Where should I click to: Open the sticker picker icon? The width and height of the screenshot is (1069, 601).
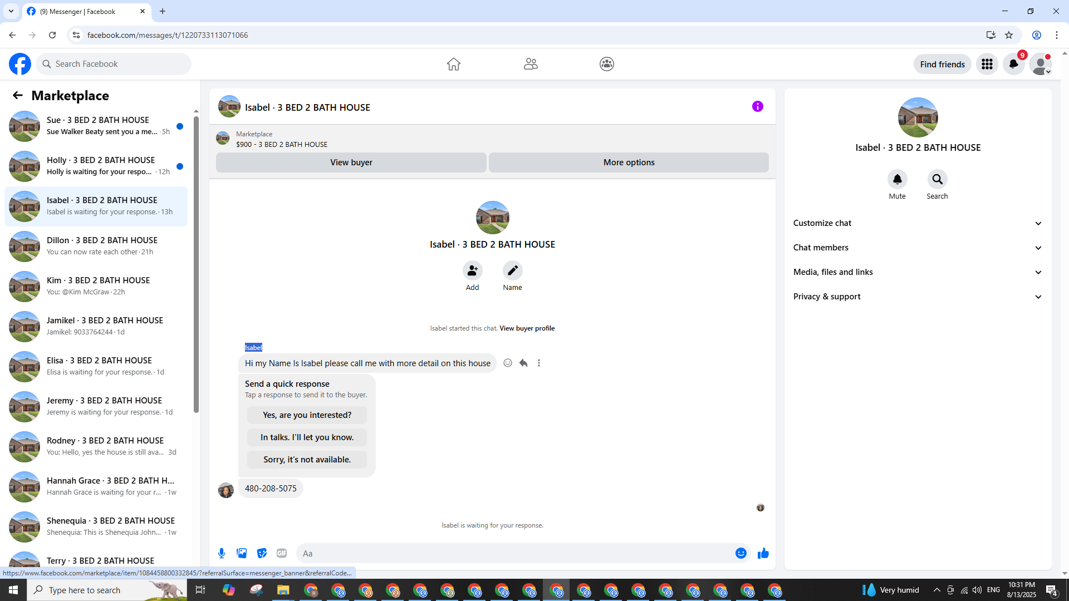262,553
